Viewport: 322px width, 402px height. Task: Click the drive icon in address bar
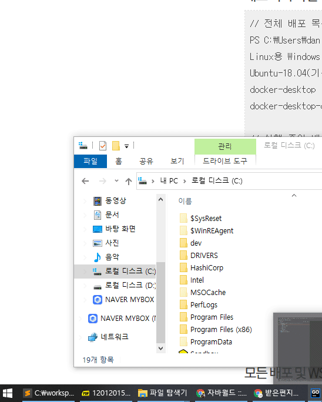point(143,181)
